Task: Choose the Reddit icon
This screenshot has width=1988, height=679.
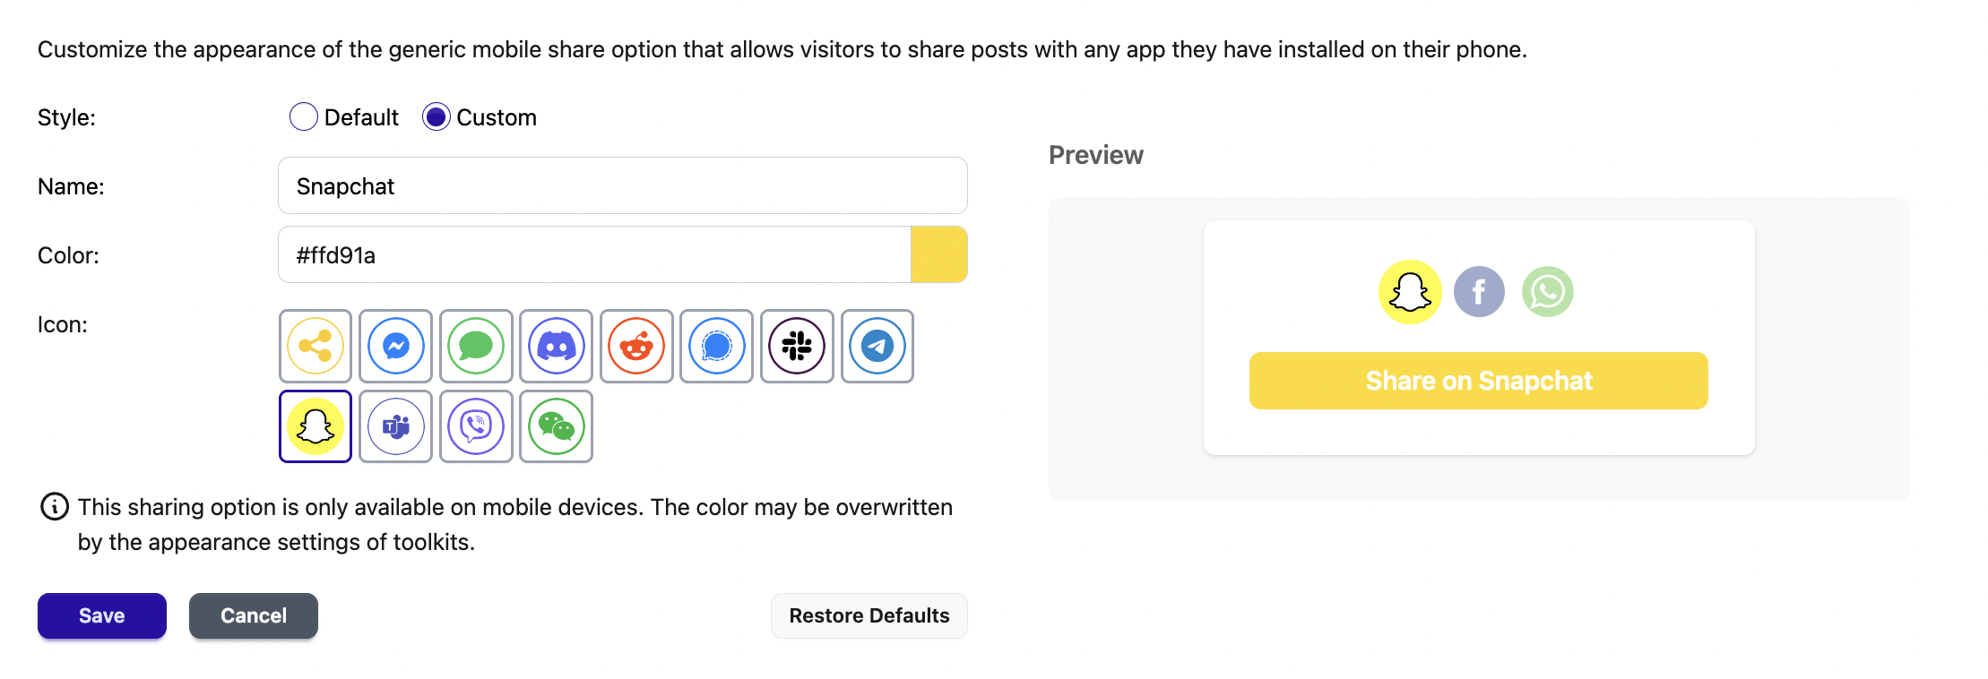Action: coord(636,346)
